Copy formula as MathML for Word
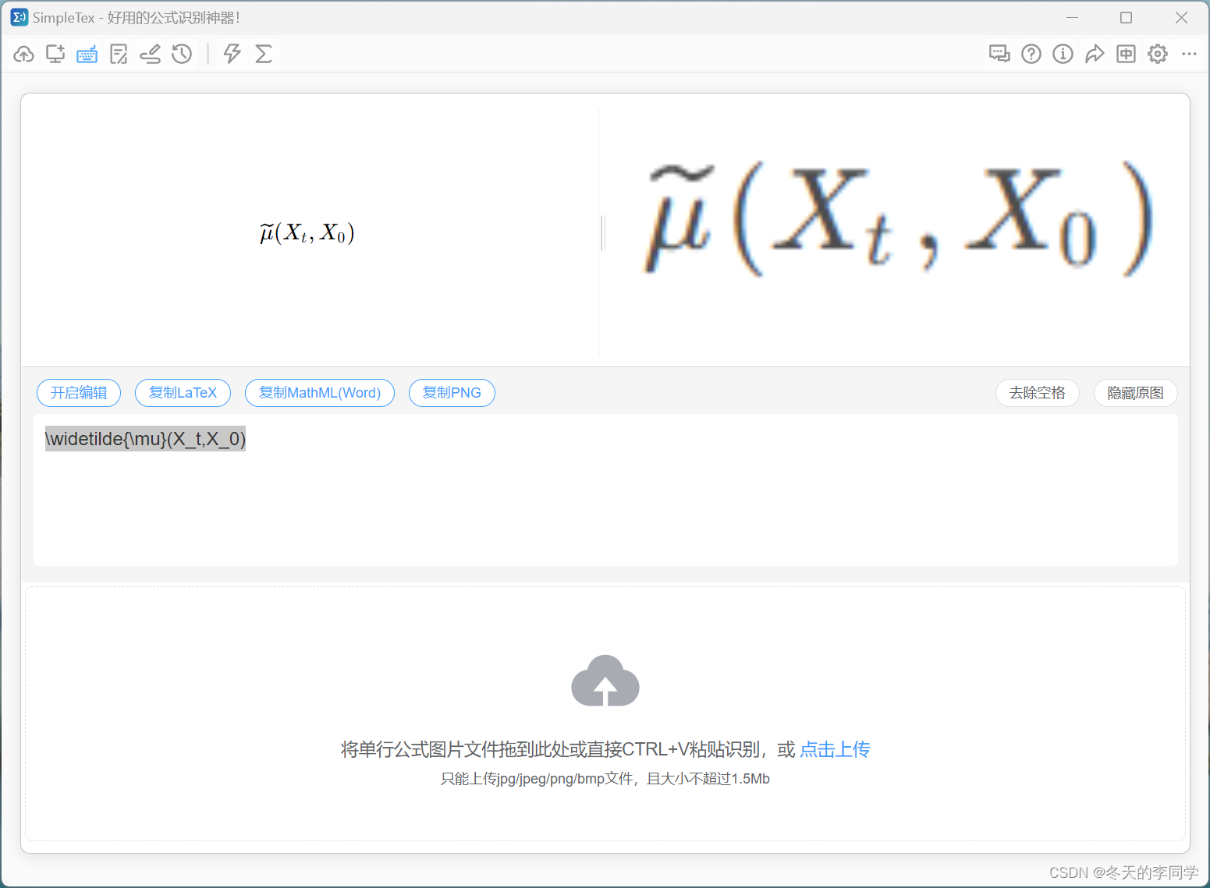Viewport: 1210px width, 888px height. coord(320,392)
